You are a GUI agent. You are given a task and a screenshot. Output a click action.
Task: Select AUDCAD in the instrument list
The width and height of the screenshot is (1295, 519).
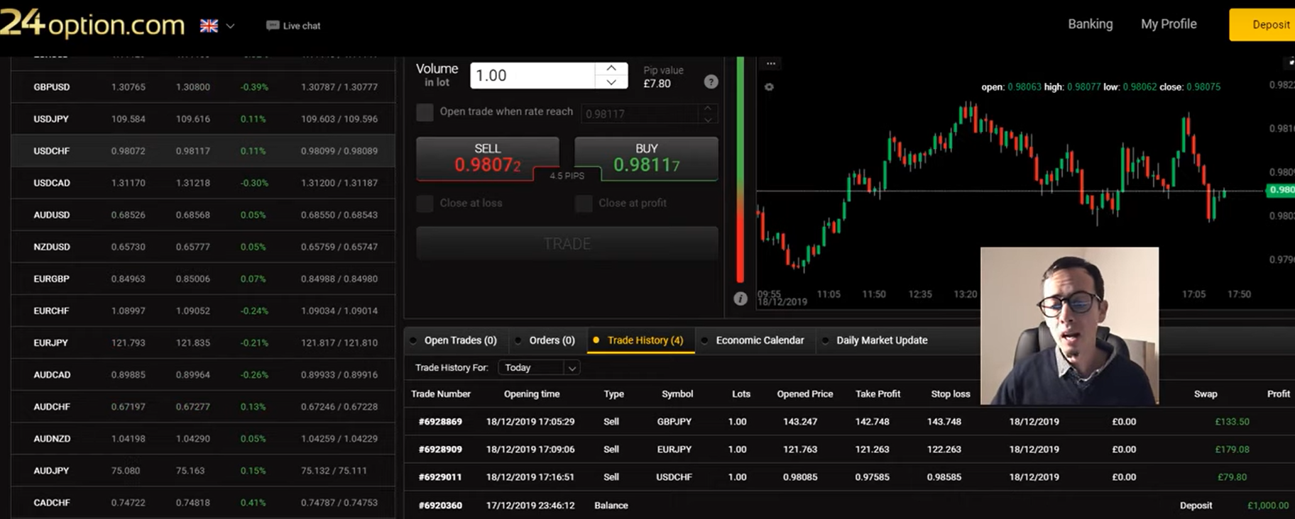(x=203, y=374)
